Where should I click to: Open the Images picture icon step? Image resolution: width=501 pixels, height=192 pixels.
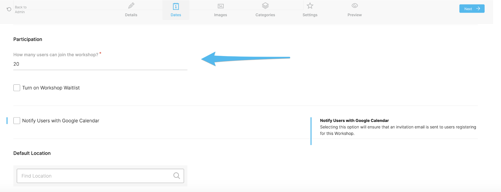(x=221, y=6)
